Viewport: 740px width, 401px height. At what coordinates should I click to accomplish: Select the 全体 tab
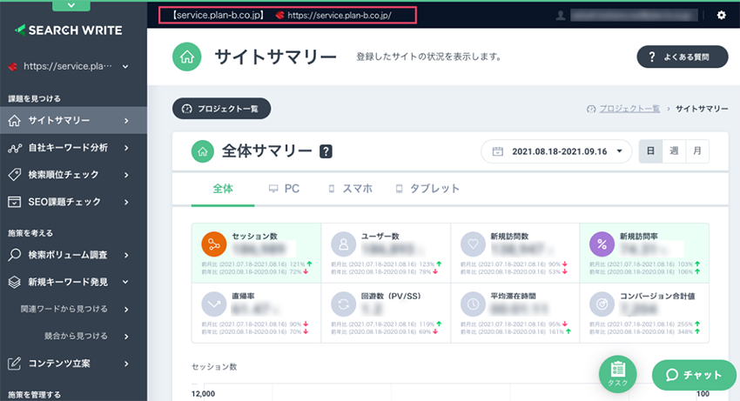pos(223,189)
